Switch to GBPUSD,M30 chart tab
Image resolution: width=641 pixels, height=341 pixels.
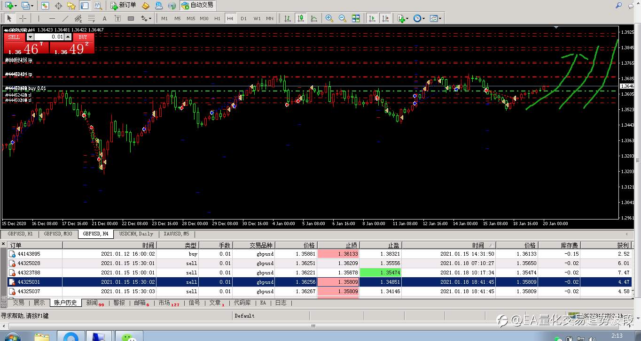(x=58, y=234)
